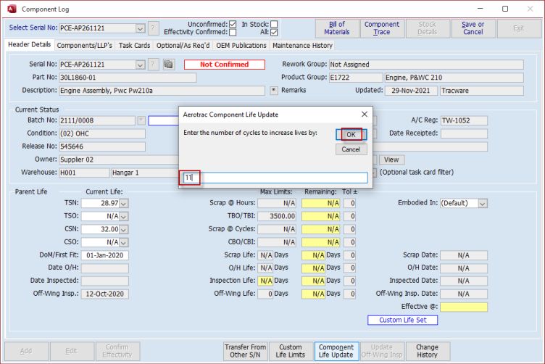Click the TBO/TBI max limit field 3500.00
This screenshot has width=545, height=364.
tap(277, 216)
